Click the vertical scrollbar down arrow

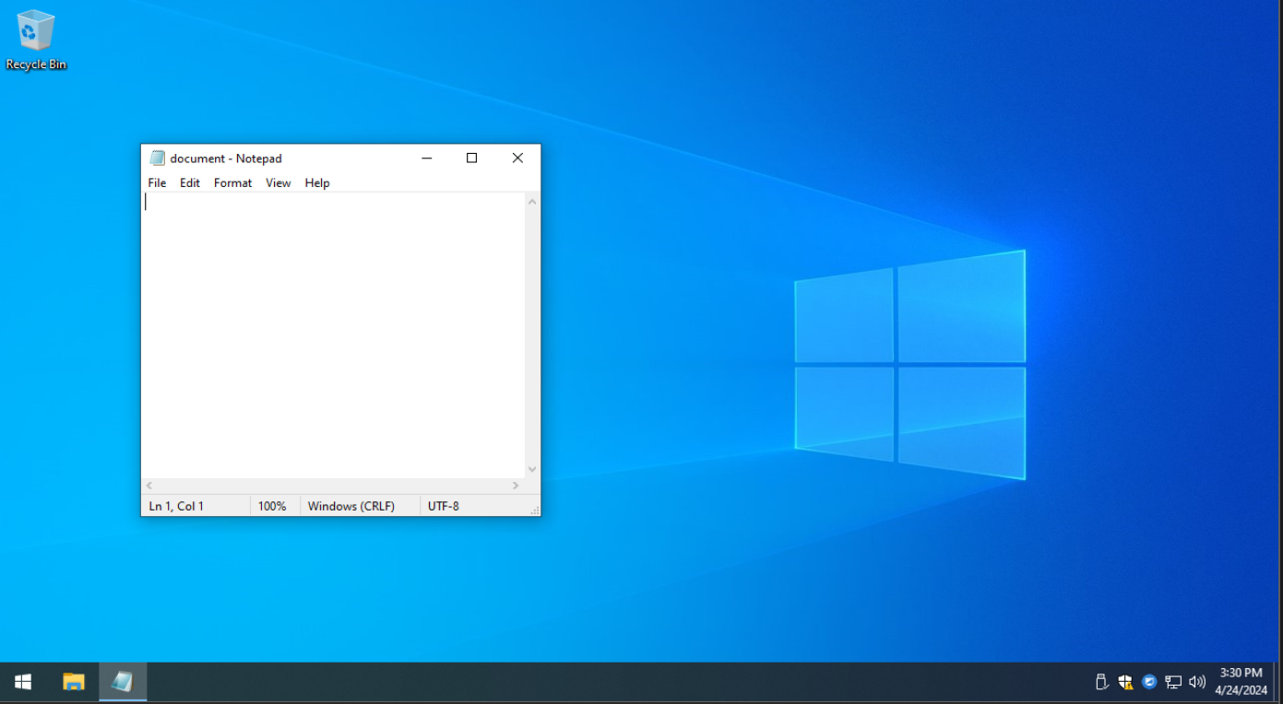click(532, 469)
